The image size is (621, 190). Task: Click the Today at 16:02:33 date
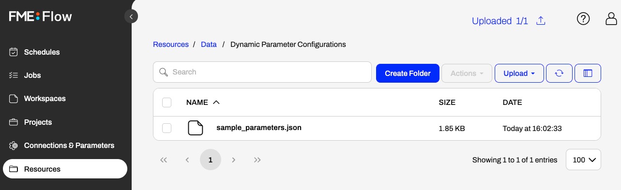pos(532,129)
